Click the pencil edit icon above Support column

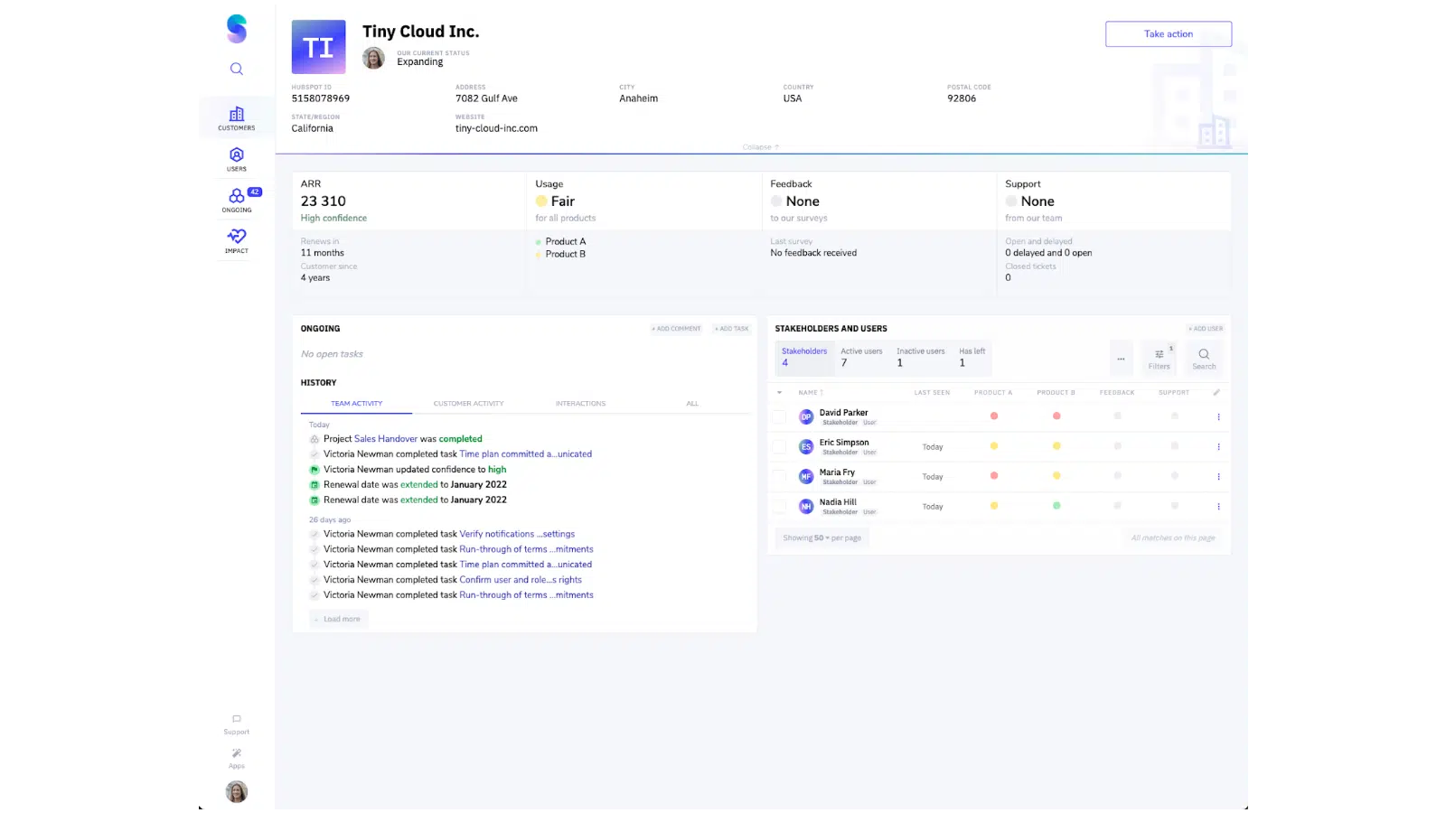coord(1217,391)
